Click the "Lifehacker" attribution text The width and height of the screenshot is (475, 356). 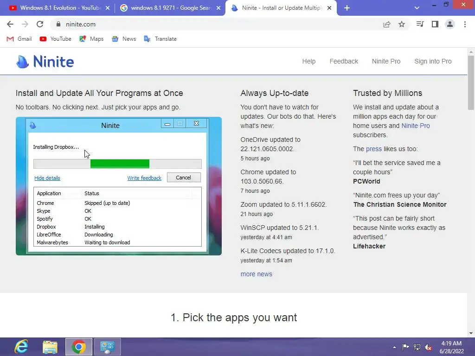pyautogui.click(x=369, y=247)
